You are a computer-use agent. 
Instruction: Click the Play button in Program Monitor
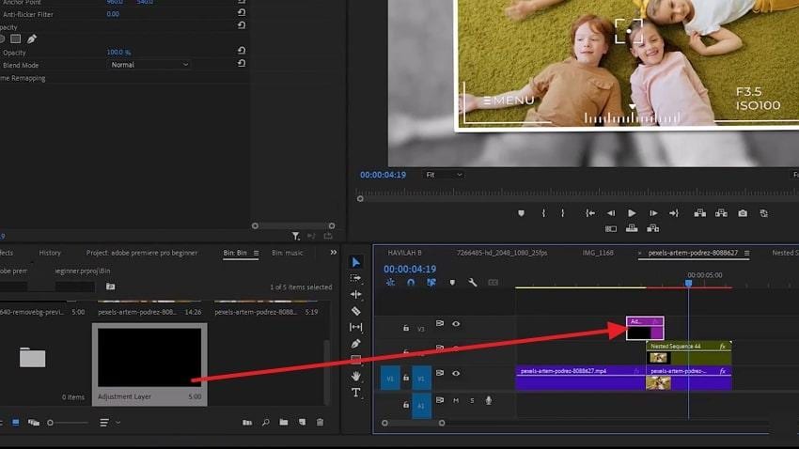(632, 213)
